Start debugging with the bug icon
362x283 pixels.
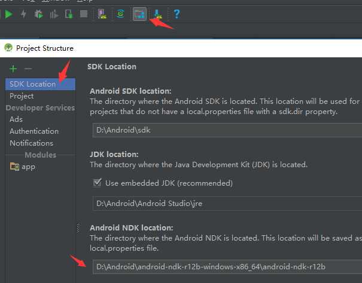(38, 14)
